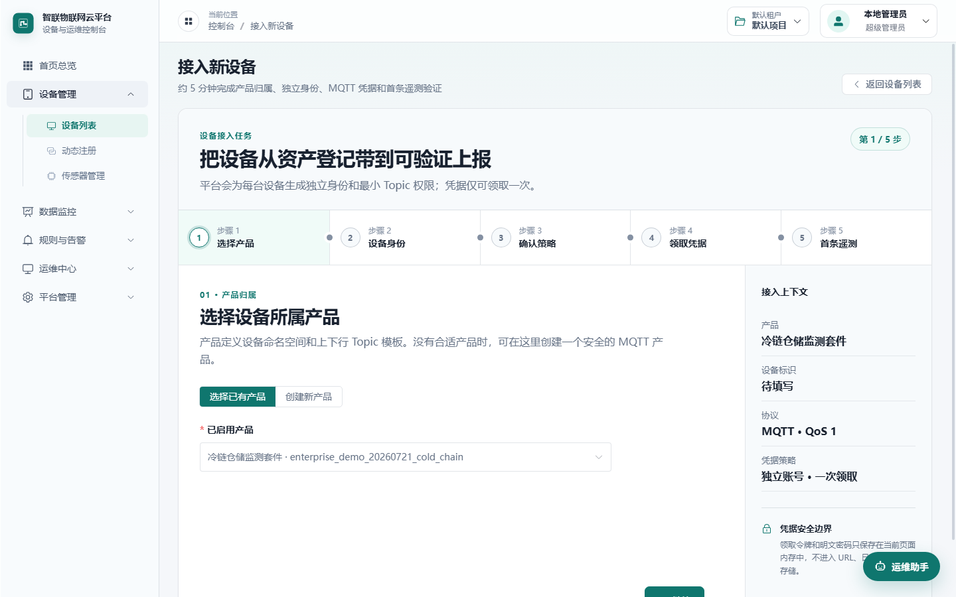956x597 pixels.
Task: Collapse the 设备管理 menu chevron
Action: [x=131, y=94]
